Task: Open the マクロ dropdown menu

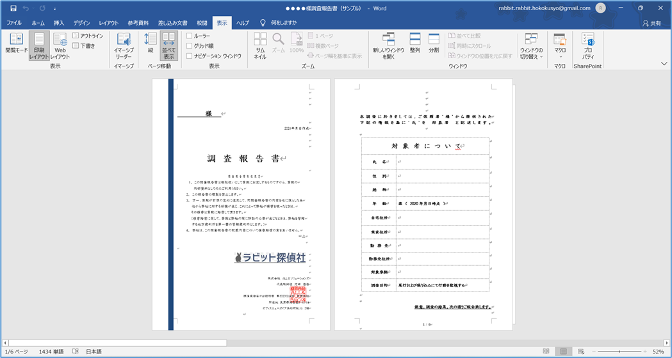Action: 560,46
